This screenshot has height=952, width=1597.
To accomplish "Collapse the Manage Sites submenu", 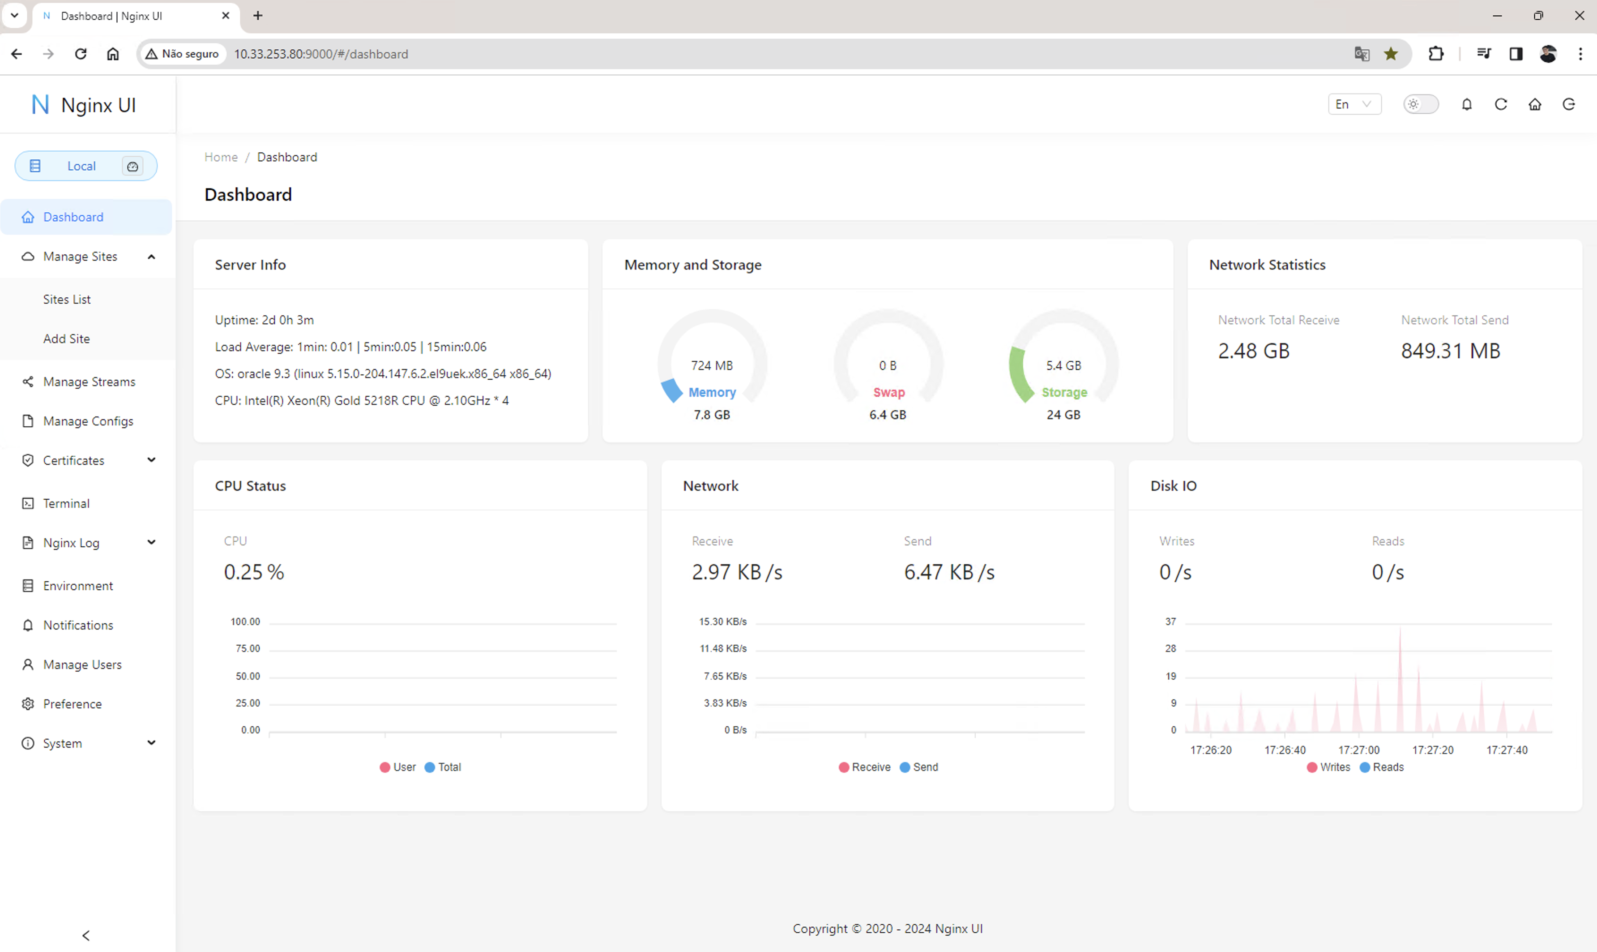I will (x=151, y=257).
